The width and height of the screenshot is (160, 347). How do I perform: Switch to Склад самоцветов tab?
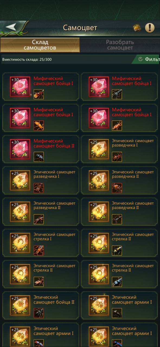pyautogui.click(x=40, y=45)
